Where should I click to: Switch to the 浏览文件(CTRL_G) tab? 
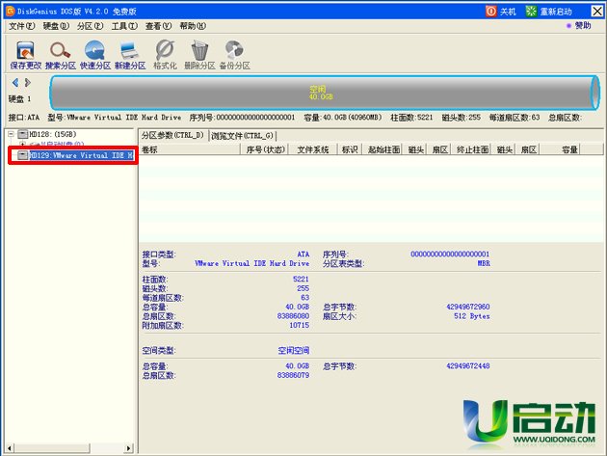(243, 136)
